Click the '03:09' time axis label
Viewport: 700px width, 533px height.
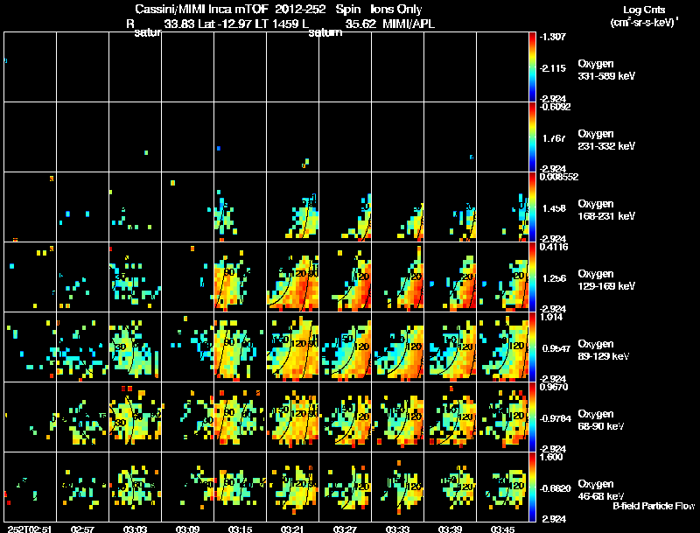[187, 529]
